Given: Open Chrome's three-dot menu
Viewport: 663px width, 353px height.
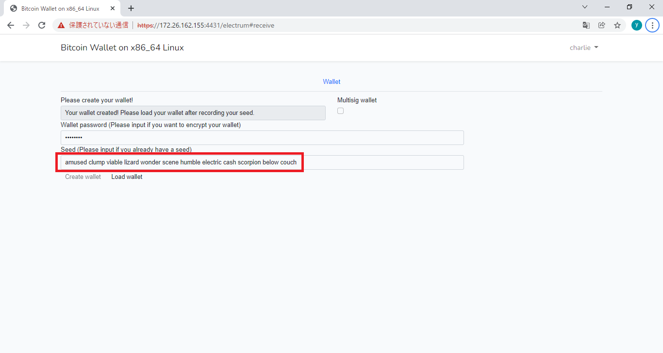Looking at the screenshot, I should click(652, 25).
